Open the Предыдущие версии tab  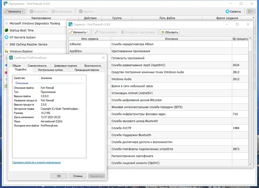point(87,70)
